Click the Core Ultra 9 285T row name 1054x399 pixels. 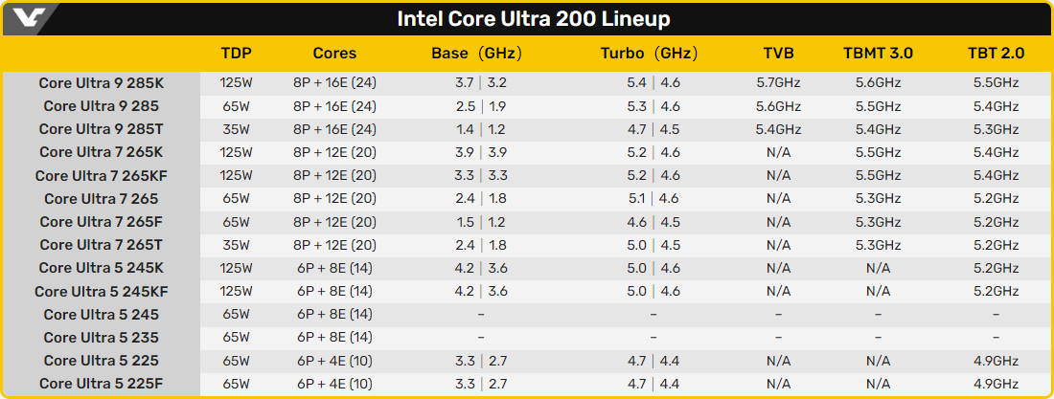click(101, 129)
